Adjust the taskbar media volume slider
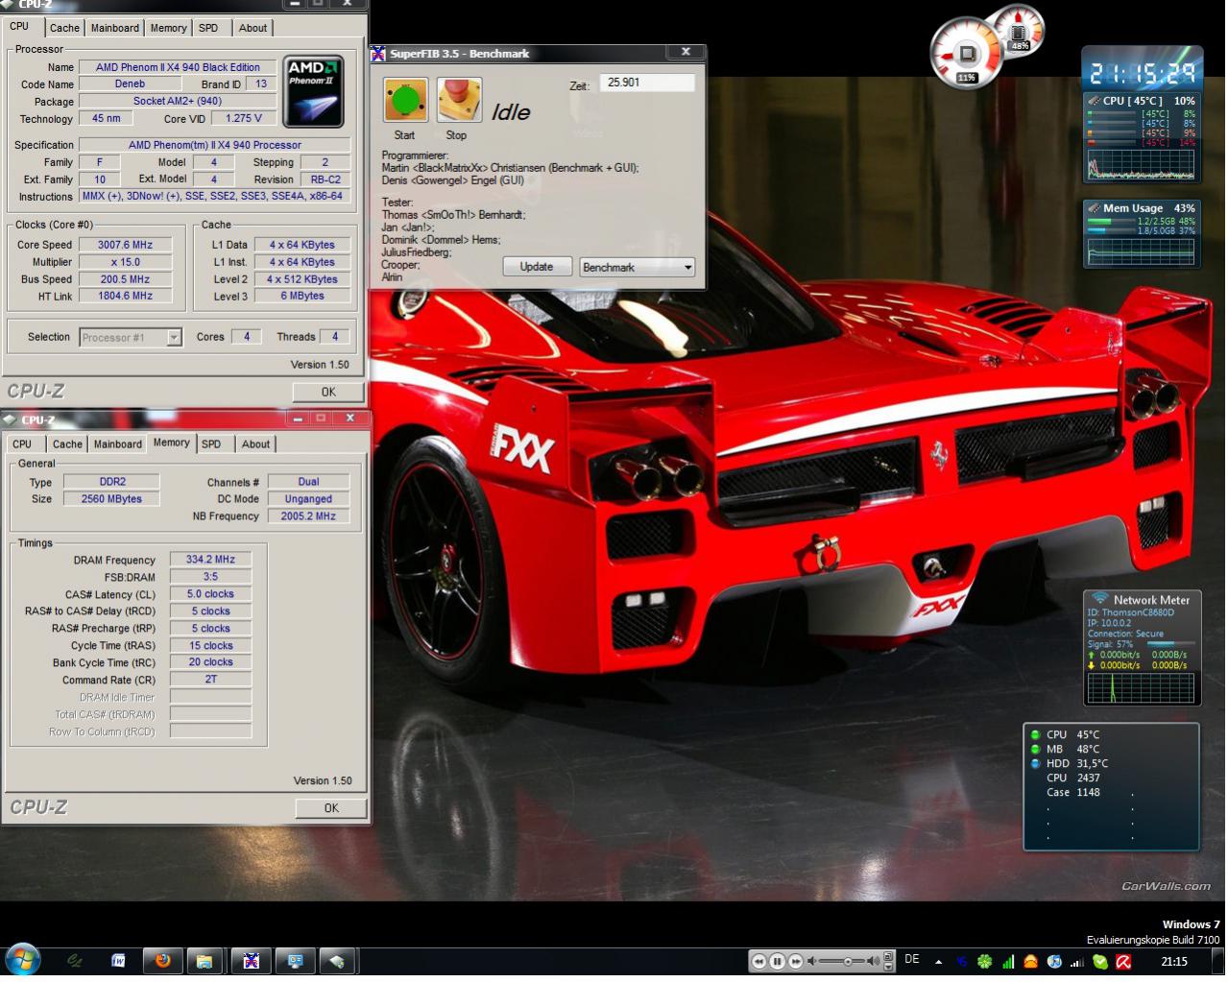Viewport: 1228px width, 982px height. coord(849,961)
